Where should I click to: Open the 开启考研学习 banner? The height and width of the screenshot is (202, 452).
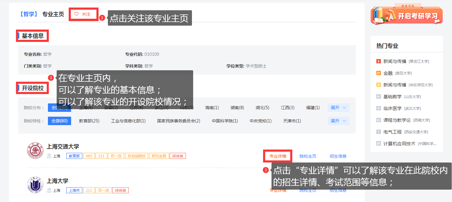pos(406,15)
